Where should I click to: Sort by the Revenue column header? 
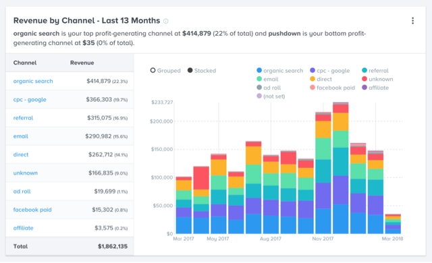(82, 63)
